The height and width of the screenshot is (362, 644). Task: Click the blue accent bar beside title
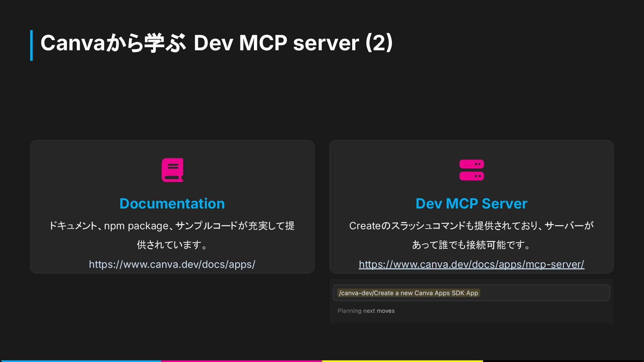click(x=32, y=45)
